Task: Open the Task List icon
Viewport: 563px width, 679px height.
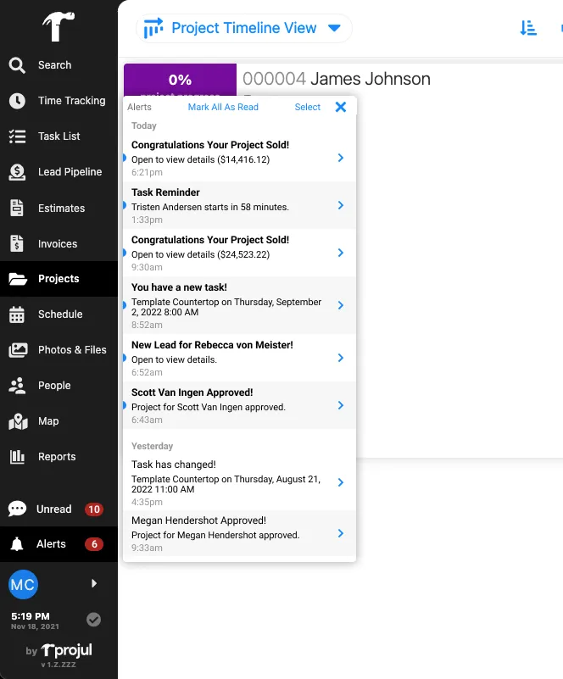Action: [x=17, y=136]
